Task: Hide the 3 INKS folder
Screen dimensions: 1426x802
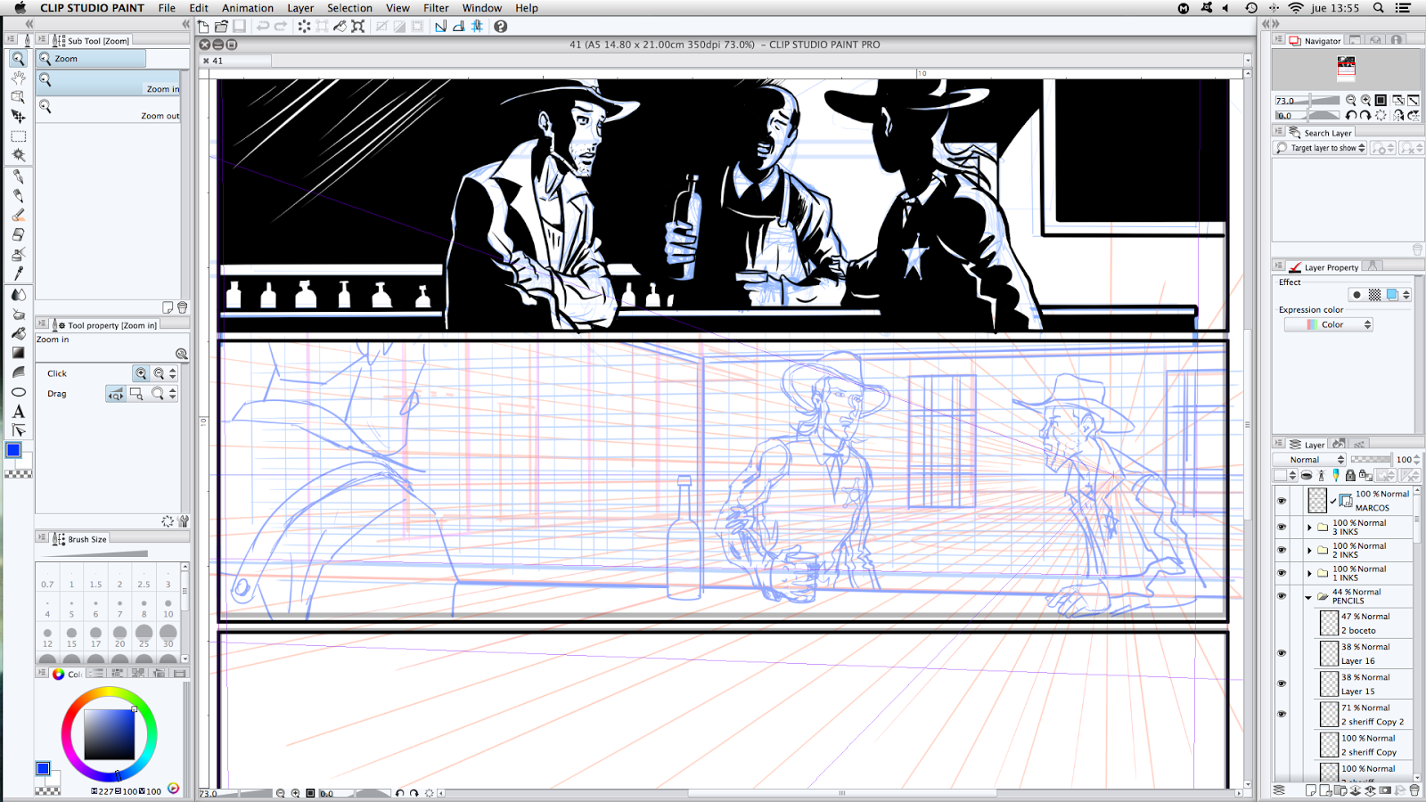Action: (1282, 527)
